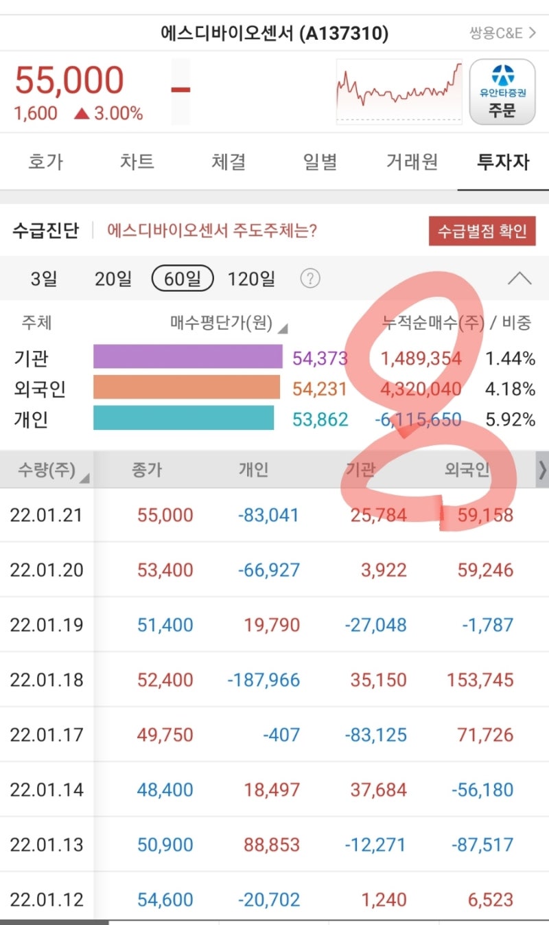Viewport: 549px width, 925px height.
Task: Open the 에스디바이오센서 주도주체는? link
Action: [x=209, y=231]
